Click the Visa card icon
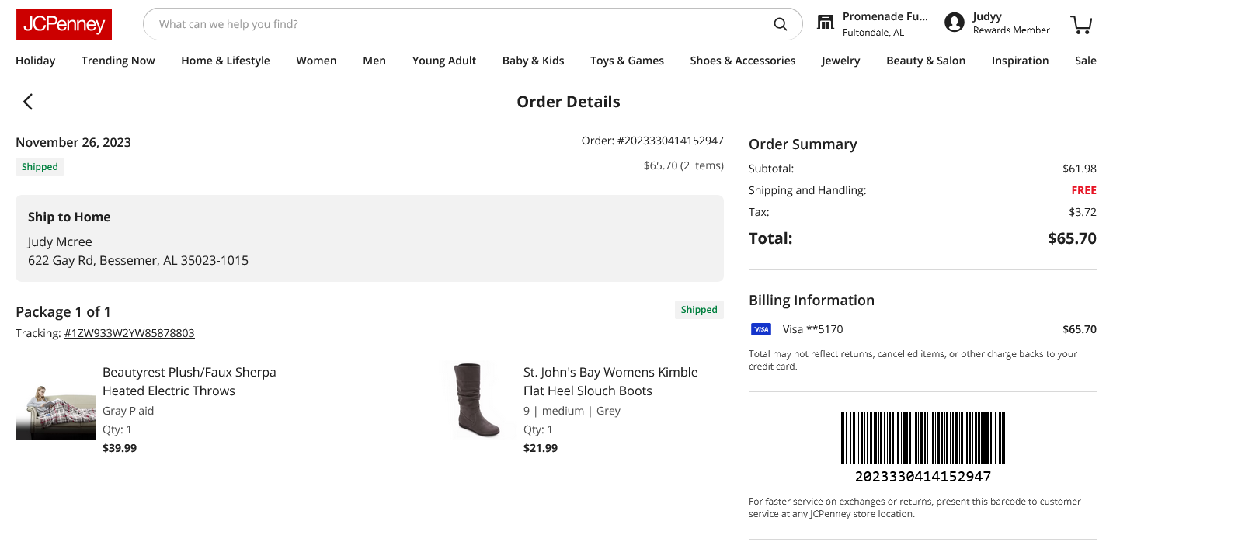The image size is (1259, 542). (761, 329)
